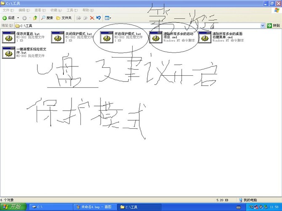This screenshot has width=282, height=211.
Task: Open the 工具(T) menu
Action: 72,10
